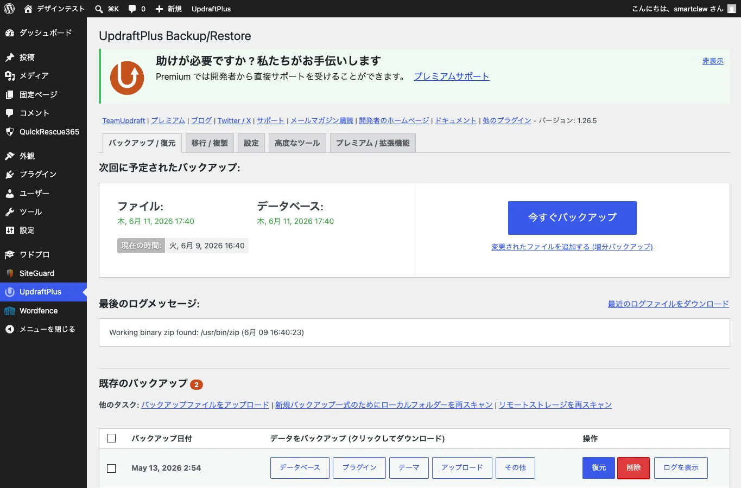Click the ログを表示 button

coord(681,468)
